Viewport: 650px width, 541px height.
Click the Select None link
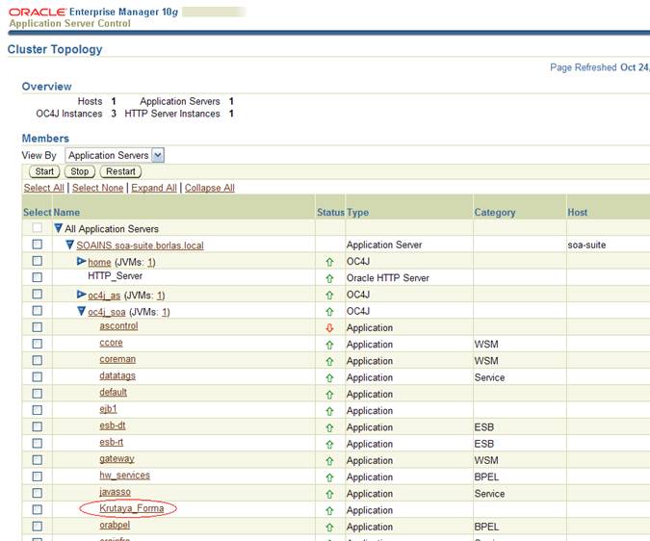[98, 188]
